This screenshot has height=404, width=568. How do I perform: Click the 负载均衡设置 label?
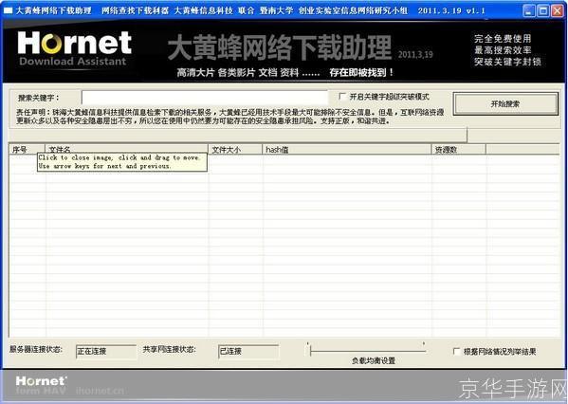click(x=374, y=360)
